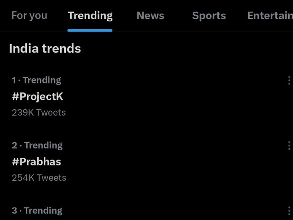Click blank space right of #Prabhas hashtag
The height and width of the screenshot is (220, 293).
pos(173,162)
